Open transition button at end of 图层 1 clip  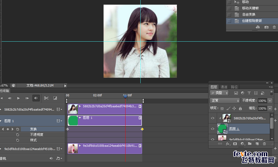coord(140,118)
